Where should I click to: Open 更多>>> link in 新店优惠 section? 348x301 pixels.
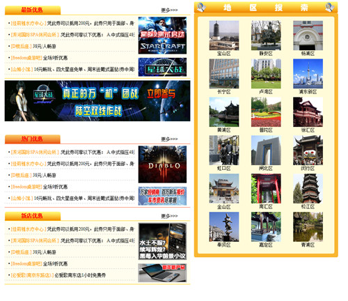point(170,216)
